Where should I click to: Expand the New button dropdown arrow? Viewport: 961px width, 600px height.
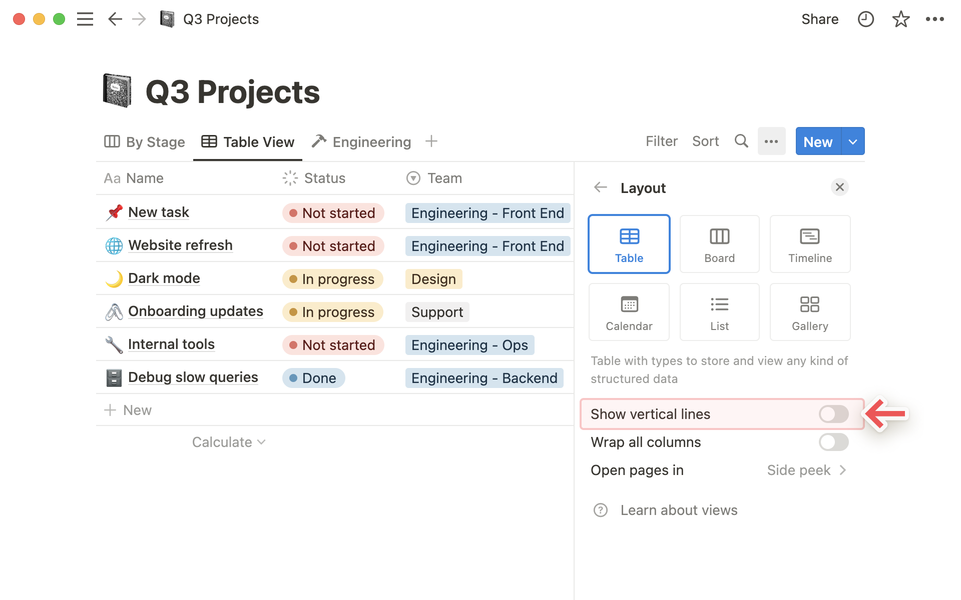[853, 141]
